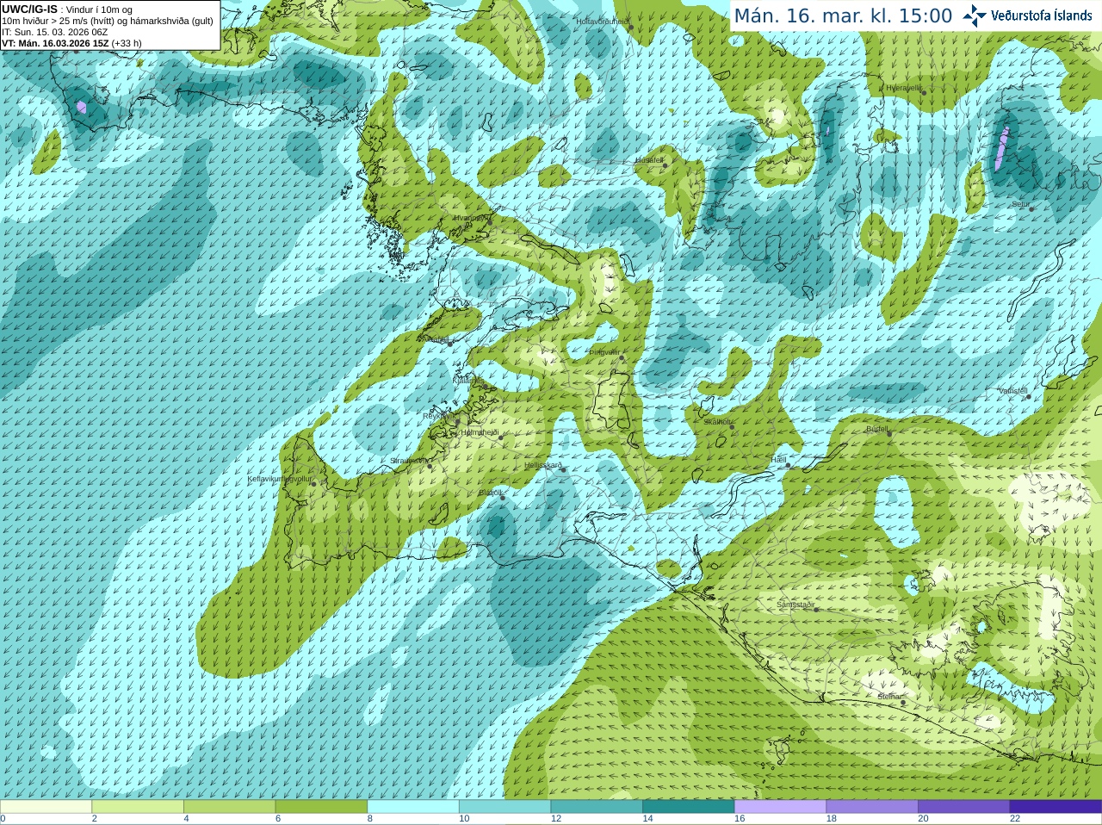Image resolution: width=1102 pixels, height=825 pixels.
Task: Select the 16–18 m/s lavender legend swatch
Action: (780, 807)
